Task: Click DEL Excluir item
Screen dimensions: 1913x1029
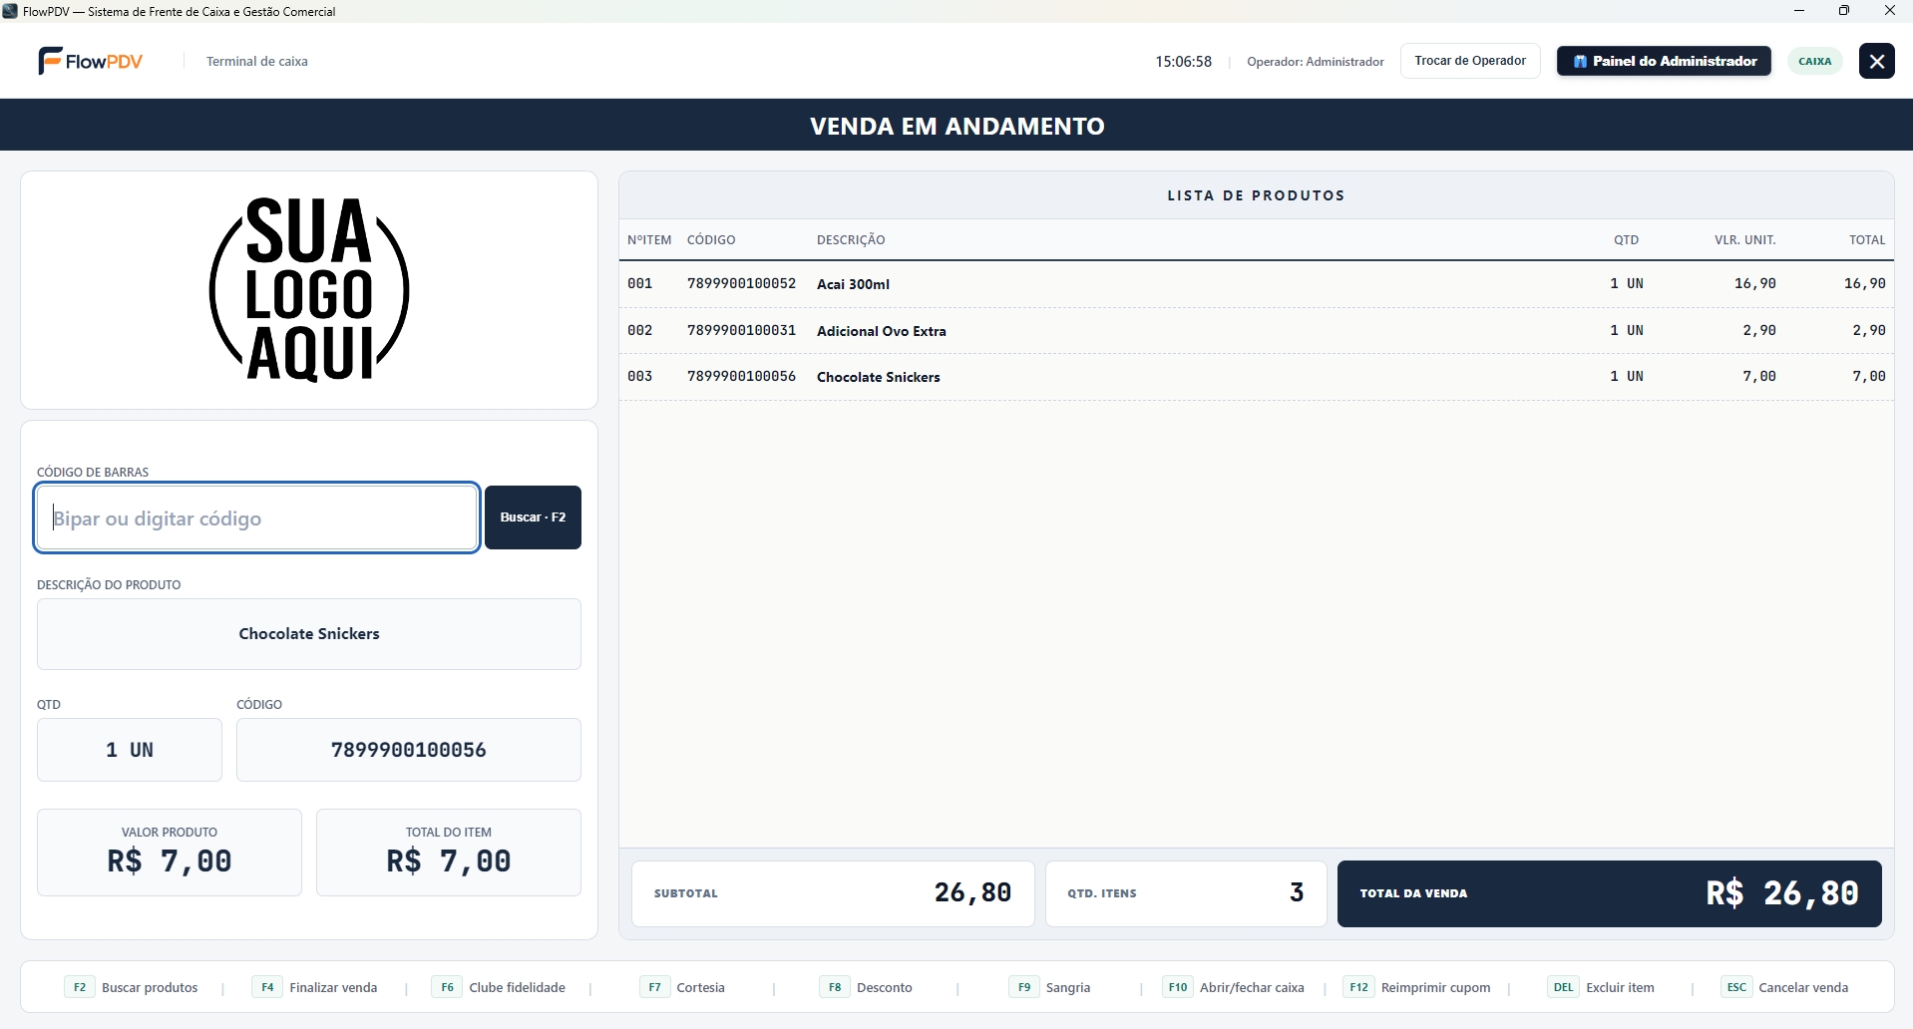Action: click(1601, 987)
